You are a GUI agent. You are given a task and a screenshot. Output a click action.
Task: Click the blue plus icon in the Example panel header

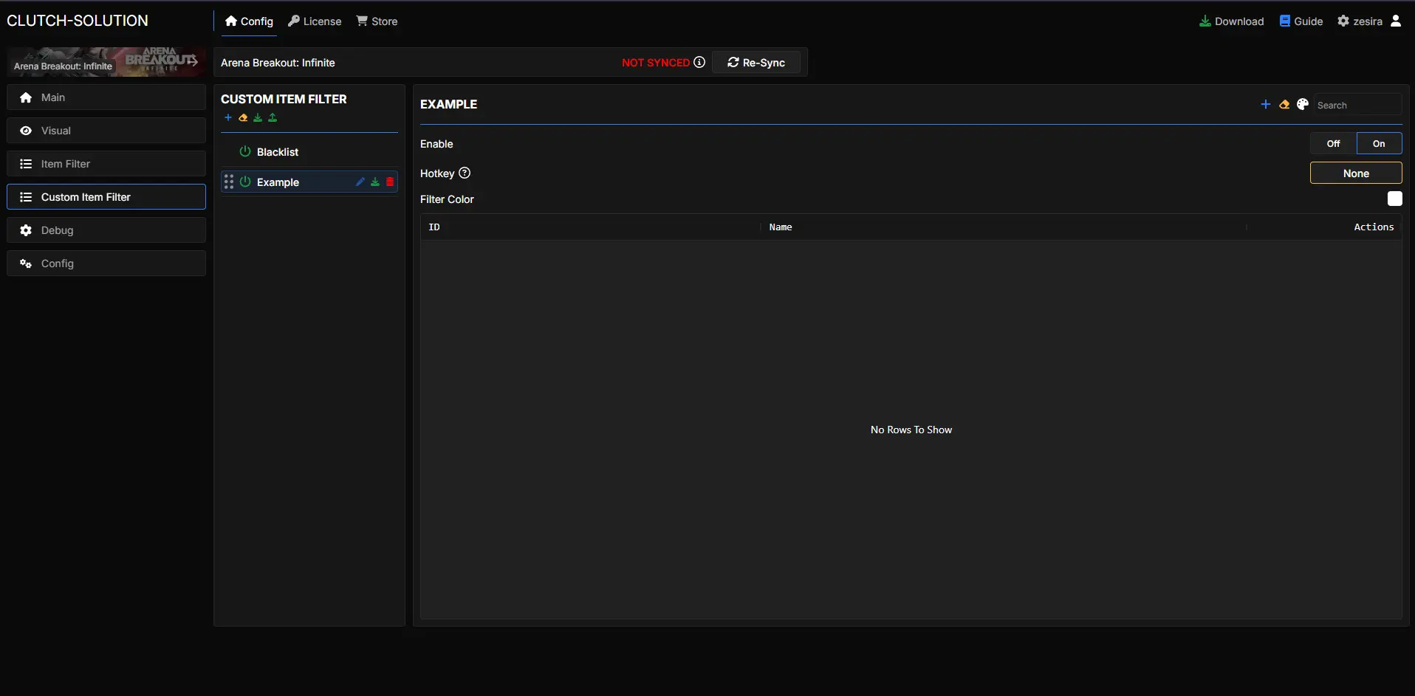pos(1265,105)
